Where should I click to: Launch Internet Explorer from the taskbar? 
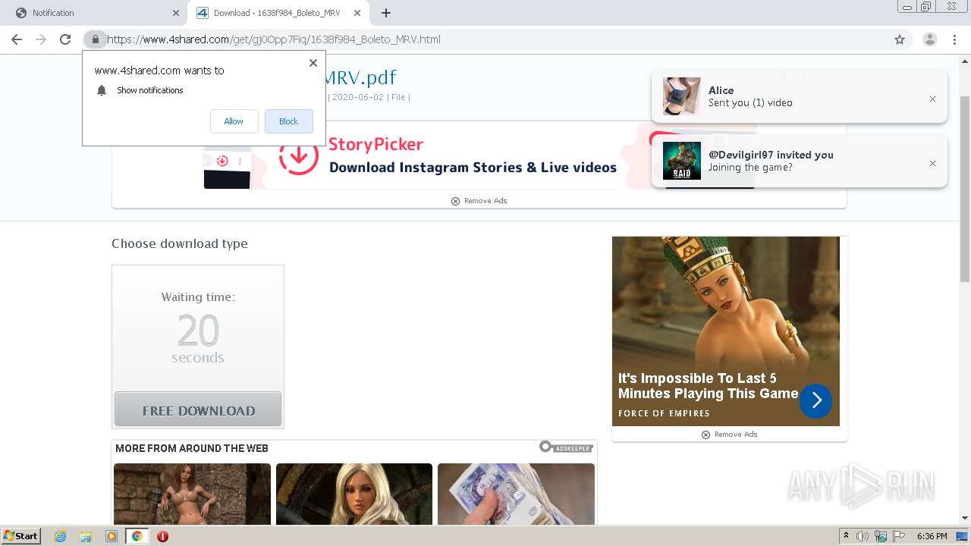[60, 536]
